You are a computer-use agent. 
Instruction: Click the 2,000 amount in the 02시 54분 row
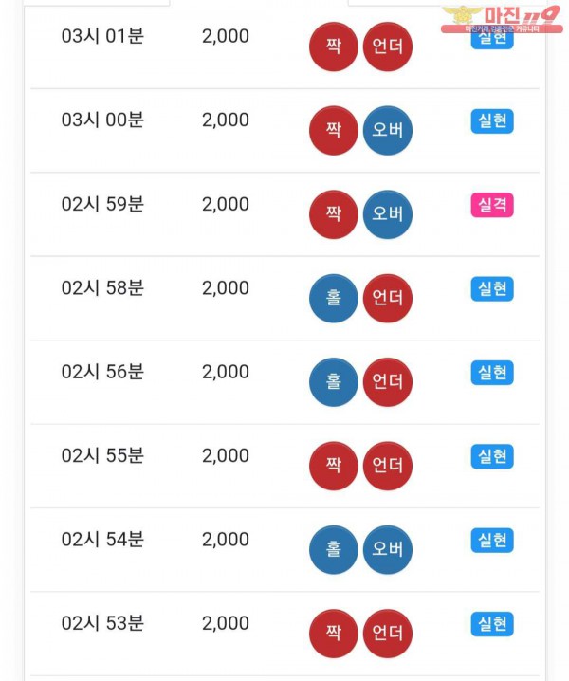pyautogui.click(x=226, y=540)
